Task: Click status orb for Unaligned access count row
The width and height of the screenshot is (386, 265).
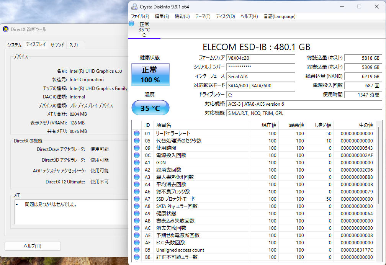Action: (x=137, y=250)
